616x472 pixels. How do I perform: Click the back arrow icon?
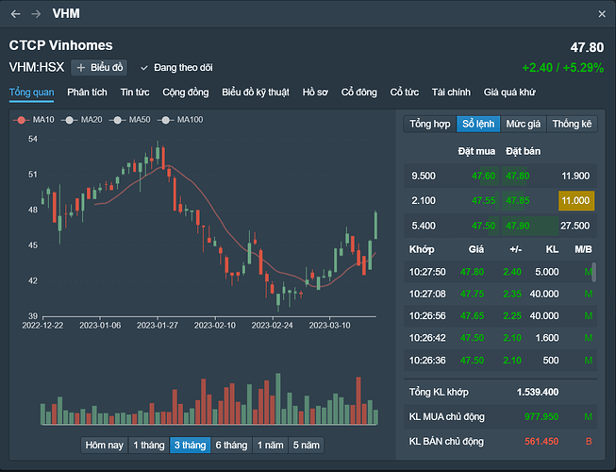(15, 14)
